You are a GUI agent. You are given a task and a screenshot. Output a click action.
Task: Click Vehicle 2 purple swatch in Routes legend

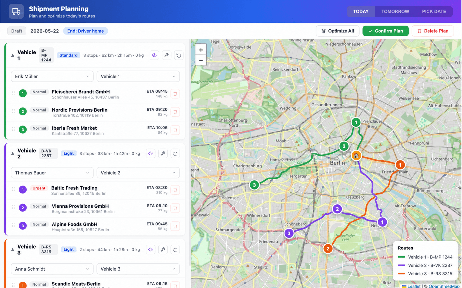pyautogui.click(x=401, y=265)
